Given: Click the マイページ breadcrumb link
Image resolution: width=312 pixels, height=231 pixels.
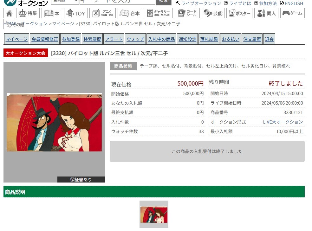Looking at the screenshot, I should 63,24.
